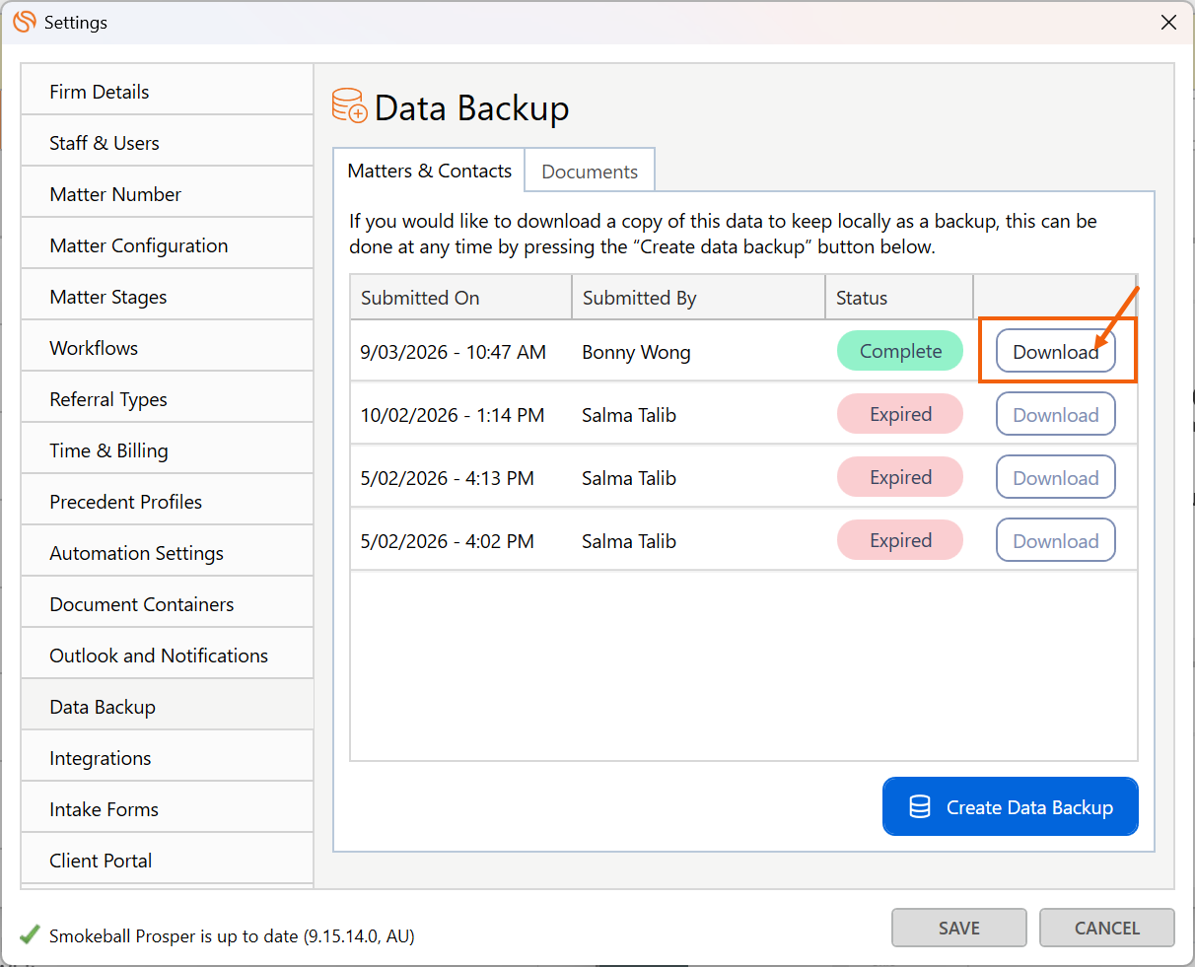1195x967 pixels.
Task: Click the CANCEL button
Action: pos(1106,928)
